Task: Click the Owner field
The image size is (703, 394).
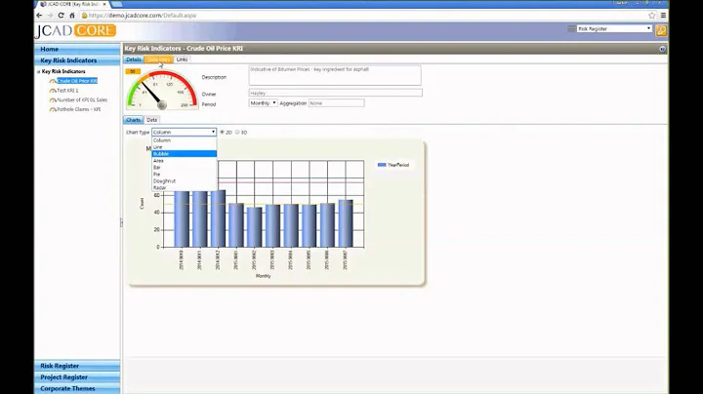Action: click(335, 93)
